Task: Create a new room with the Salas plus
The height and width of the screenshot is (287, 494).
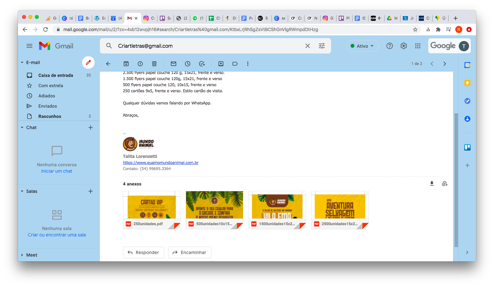Action: pos(91,191)
